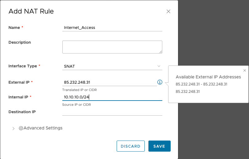This screenshot has width=249, height=159.
Task: Click the empty Destination IP field
Action: click(112, 112)
